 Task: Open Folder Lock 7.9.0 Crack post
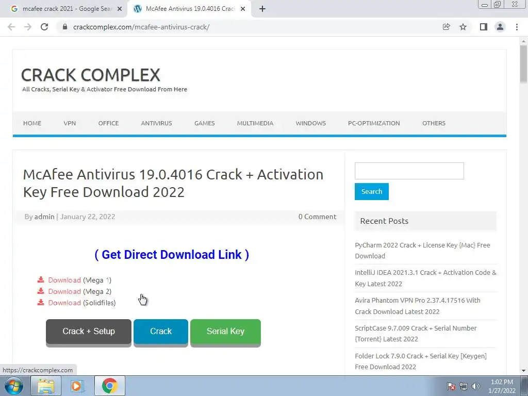point(421,361)
